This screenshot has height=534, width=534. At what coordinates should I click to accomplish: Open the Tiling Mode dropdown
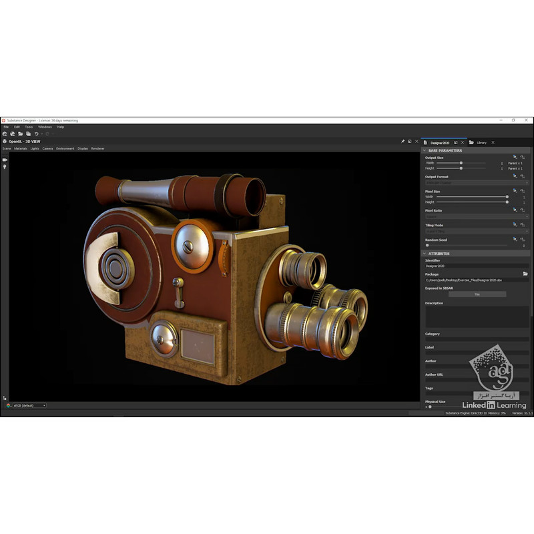point(477,231)
